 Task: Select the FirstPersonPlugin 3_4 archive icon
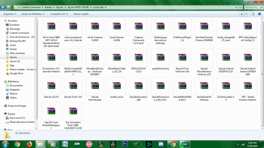(182, 26)
